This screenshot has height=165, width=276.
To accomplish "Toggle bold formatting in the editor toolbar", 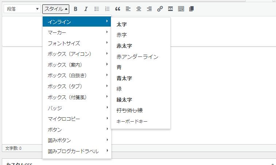I will 75,9.
